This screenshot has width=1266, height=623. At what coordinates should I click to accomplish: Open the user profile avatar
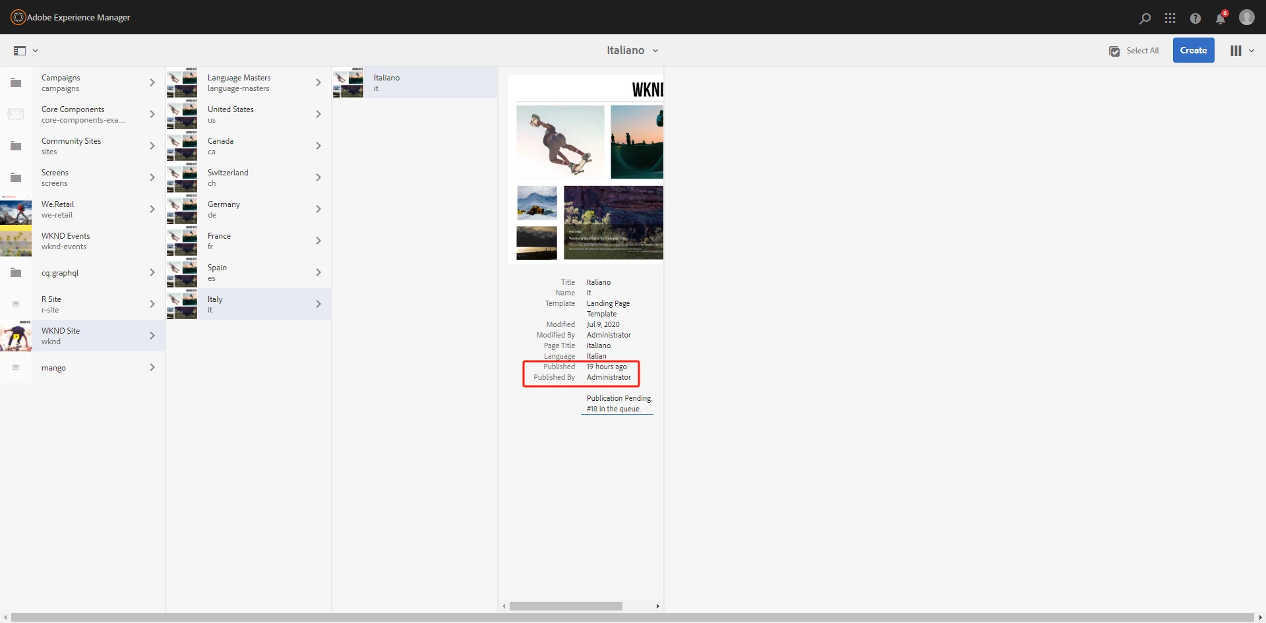1246,18
